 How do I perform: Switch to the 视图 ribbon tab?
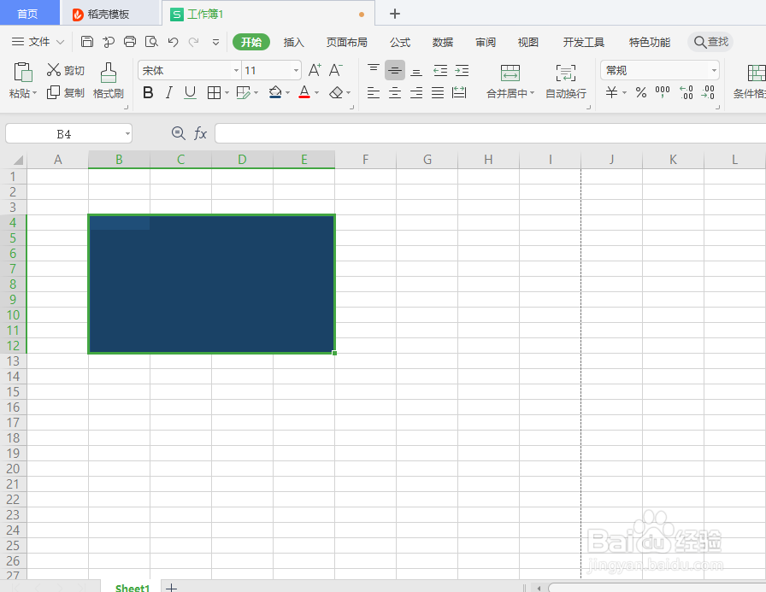(x=528, y=43)
